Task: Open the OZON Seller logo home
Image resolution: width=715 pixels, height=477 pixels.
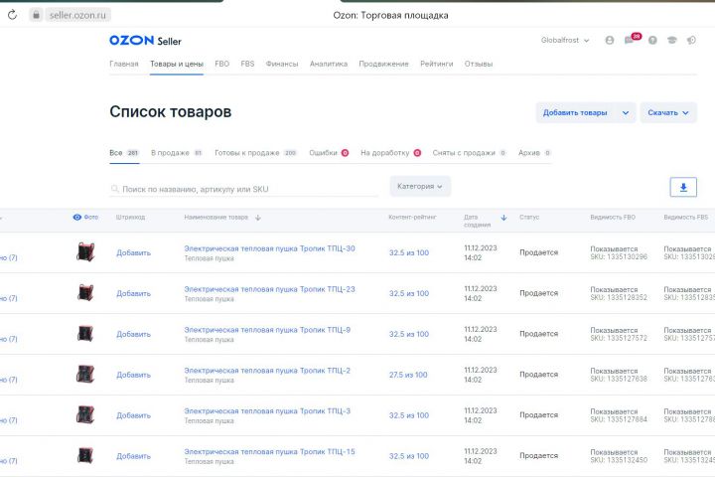Action: [x=145, y=41]
